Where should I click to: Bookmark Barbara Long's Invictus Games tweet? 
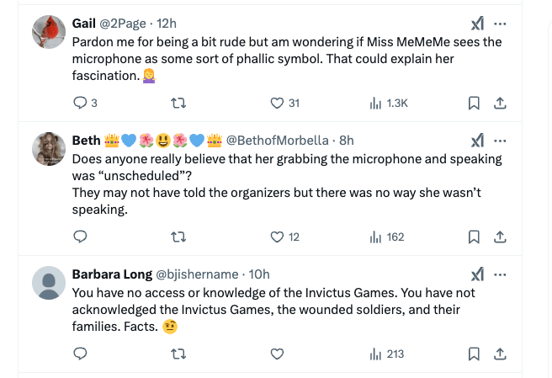(474, 354)
